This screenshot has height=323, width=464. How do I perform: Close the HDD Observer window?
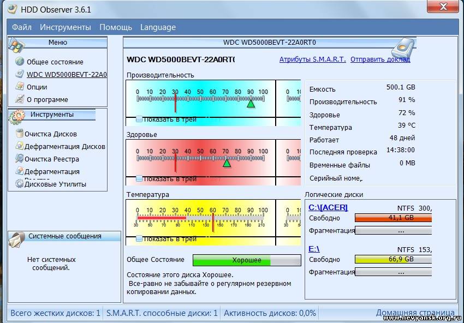pos(443,7)
